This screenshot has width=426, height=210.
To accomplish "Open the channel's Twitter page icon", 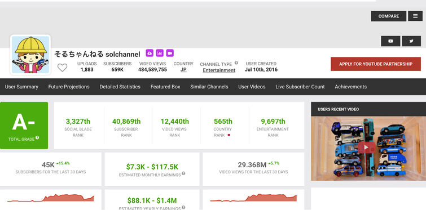I will (411, 41).
